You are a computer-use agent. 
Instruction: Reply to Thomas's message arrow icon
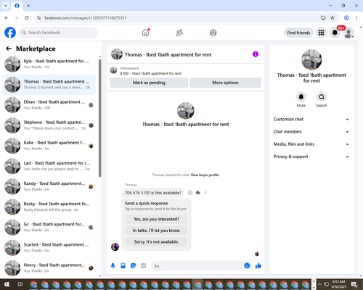pos(198,193)
